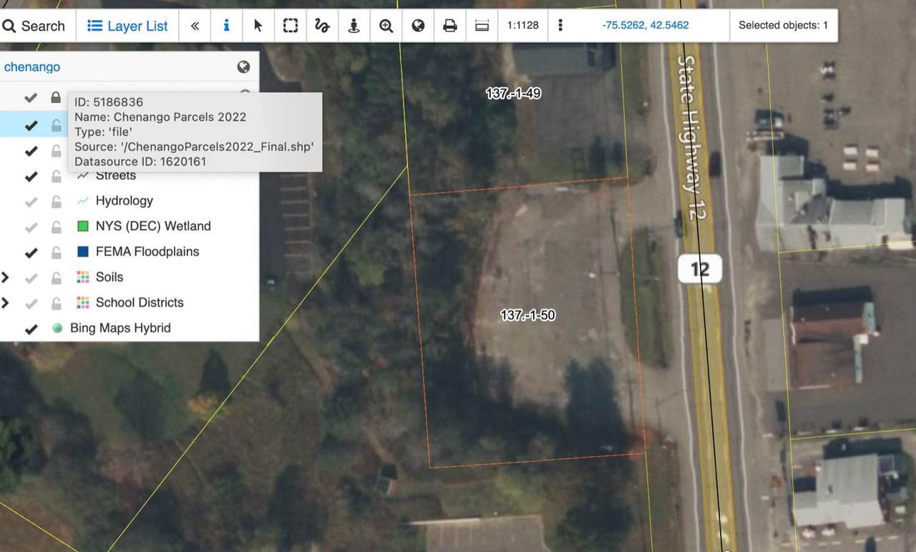
Task: Open the three-dot more options menu
Action: pos(560,26)
